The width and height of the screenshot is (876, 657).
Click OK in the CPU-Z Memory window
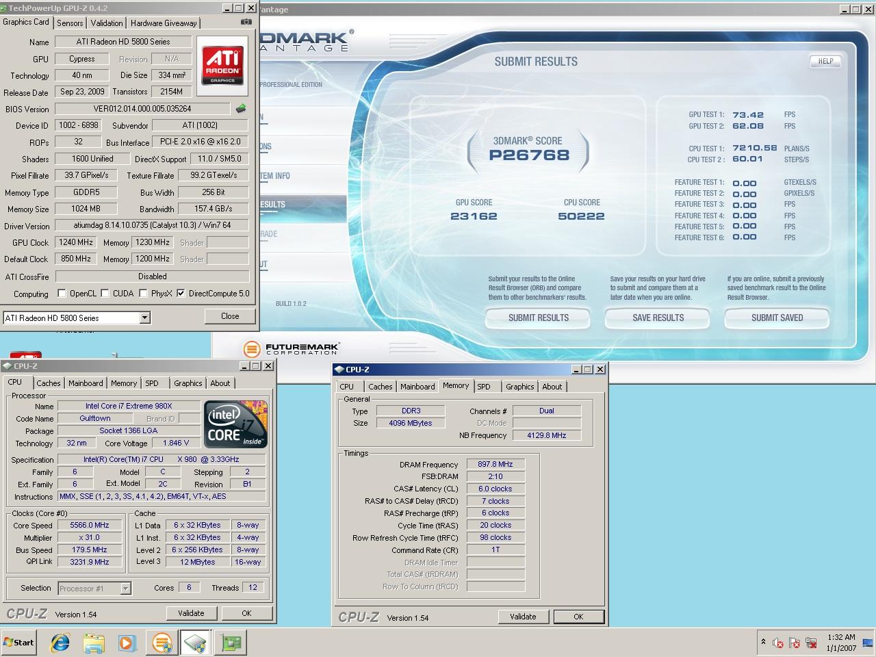578,617
